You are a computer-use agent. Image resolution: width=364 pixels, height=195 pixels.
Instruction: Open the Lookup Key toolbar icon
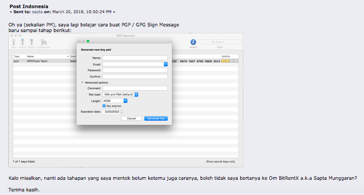click(44, 42)
